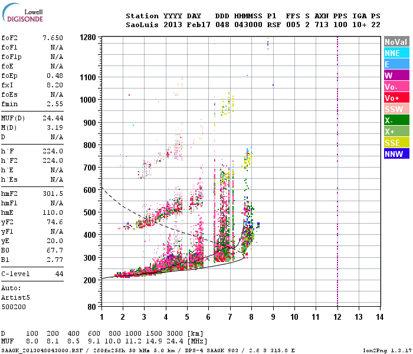This screenshot has height=354, width=413.
Task: Click the SAA0K_2013048043000.RSF file name
Action: tap(42, 350)
